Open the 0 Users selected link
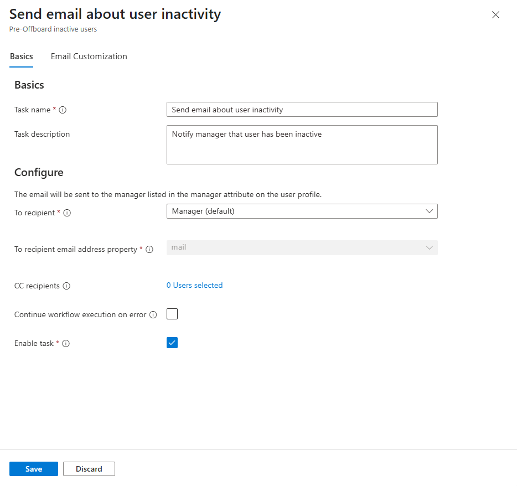The height and width of the screenshot is (486, 517). point(194,285)
